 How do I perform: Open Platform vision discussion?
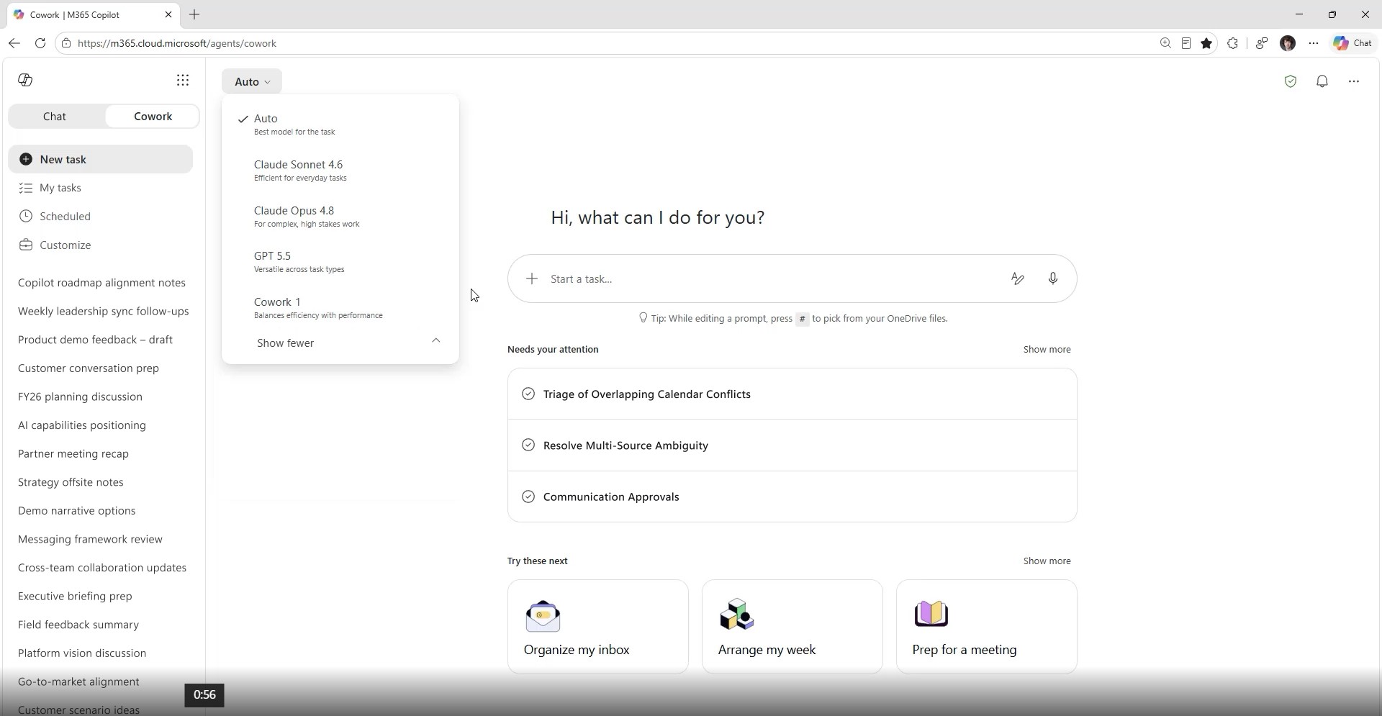coord(82,653)
